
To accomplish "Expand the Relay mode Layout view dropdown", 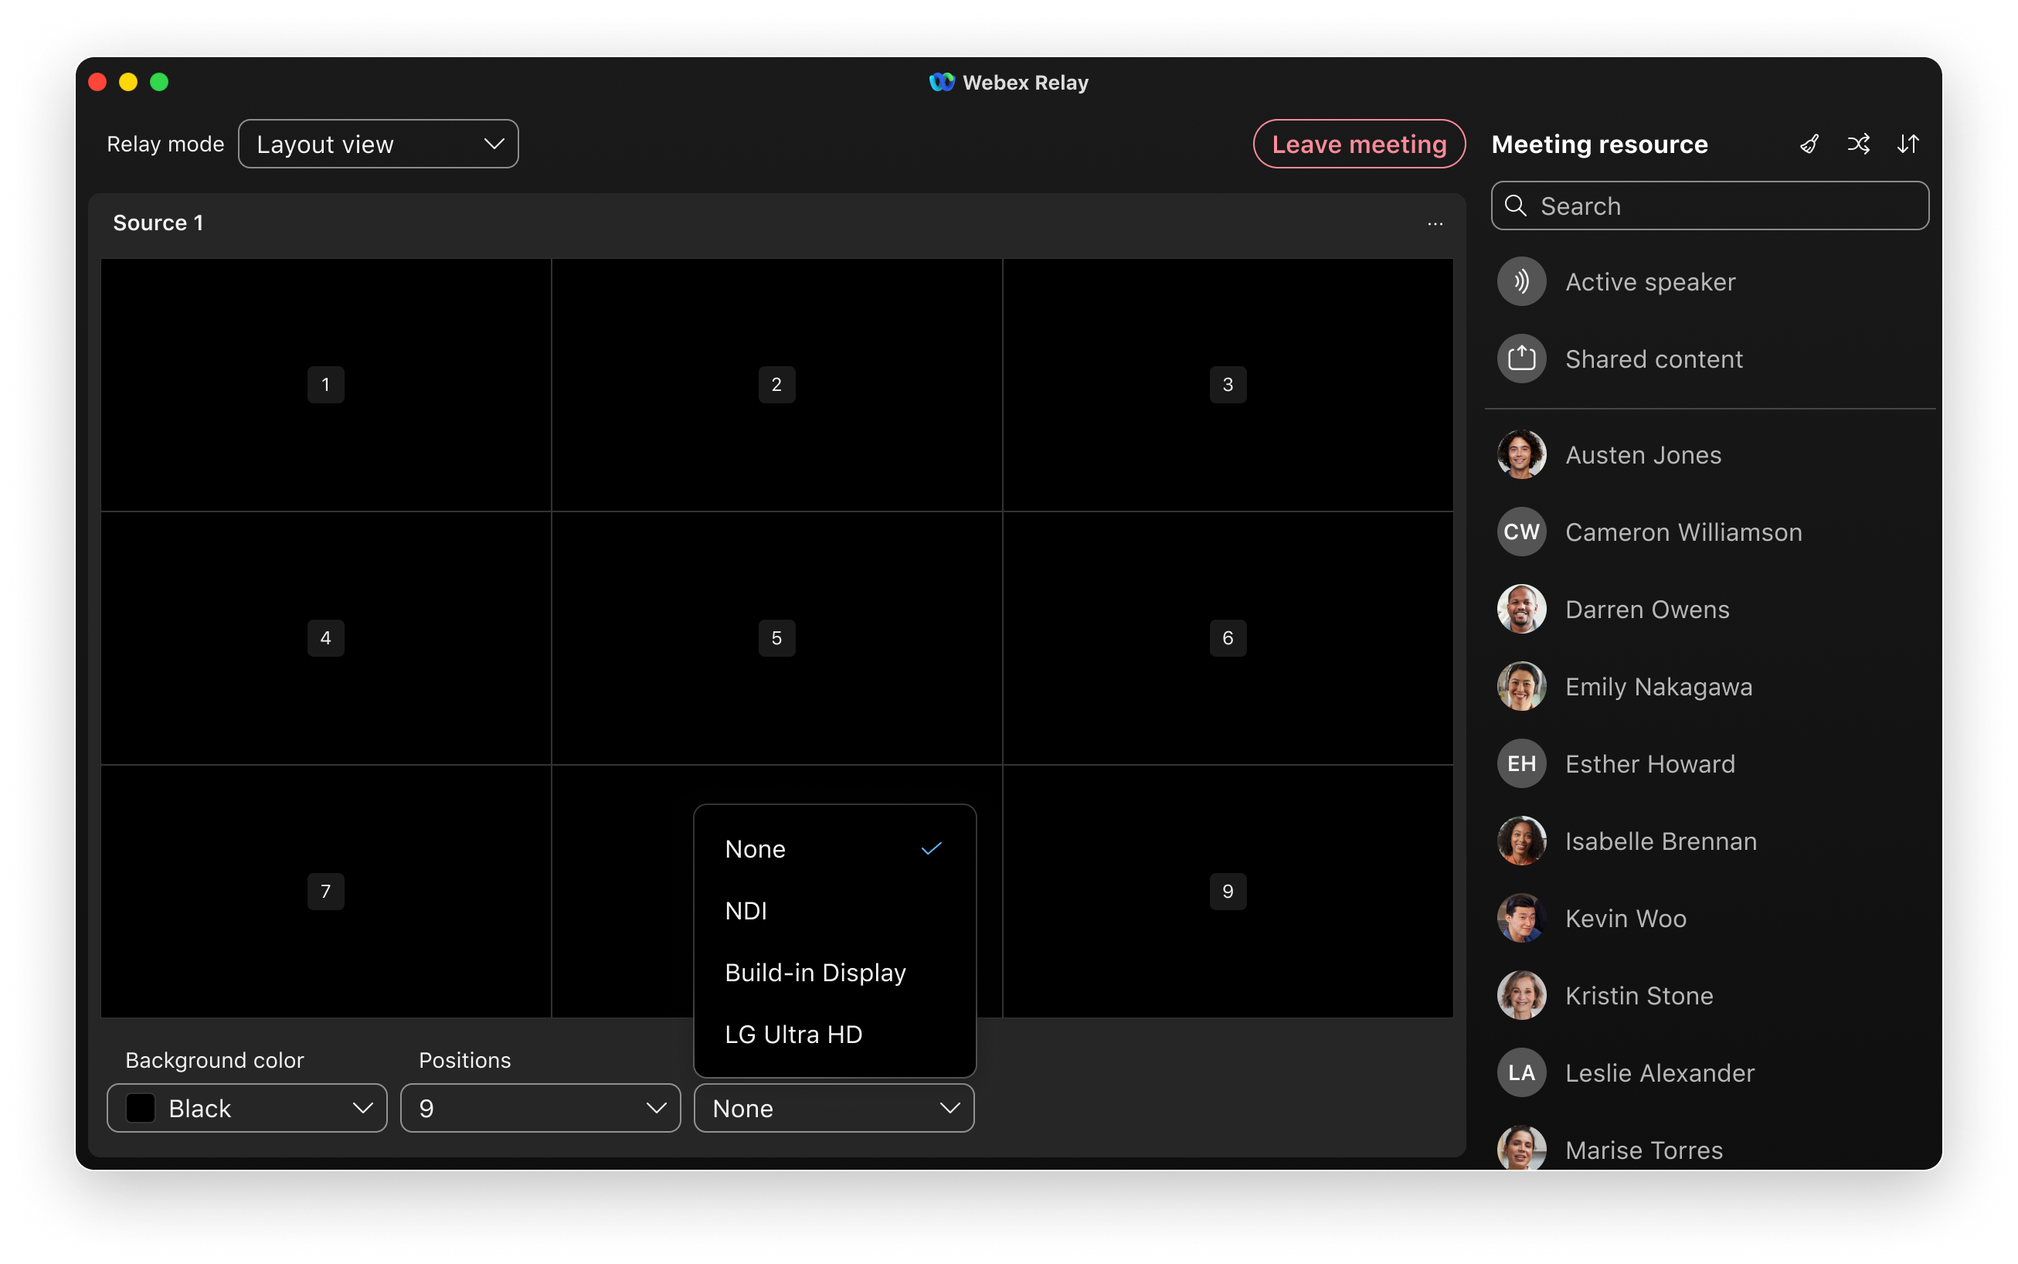I will tap(378, 144).
